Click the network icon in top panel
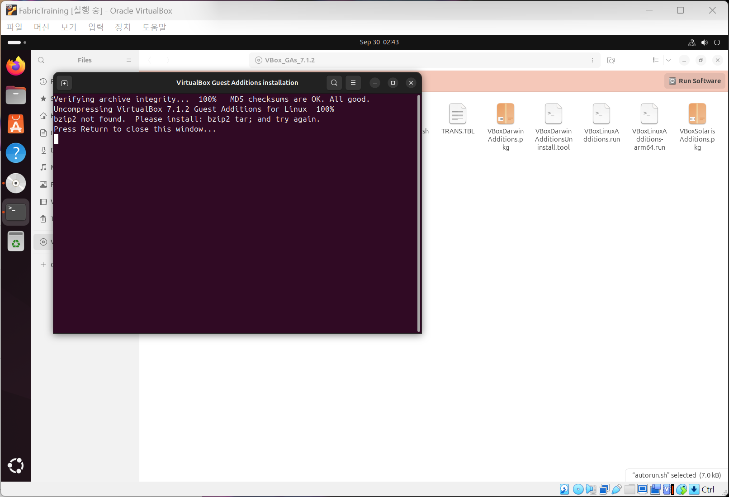 [x=692, y=43]
